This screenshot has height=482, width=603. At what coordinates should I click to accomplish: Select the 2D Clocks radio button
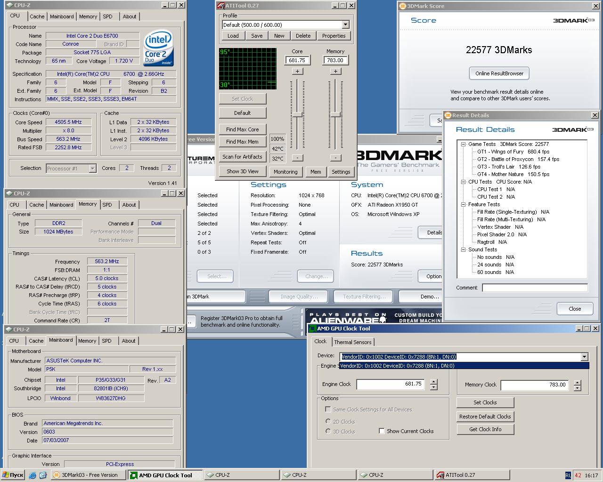click(x=328, y=422)
